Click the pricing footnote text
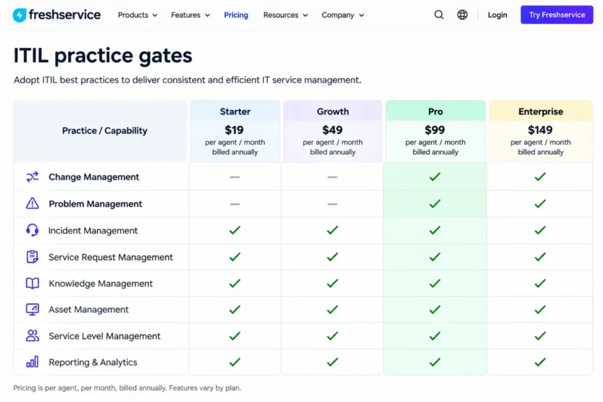Screen dimensions: 603x402 (x=127, y=388)
